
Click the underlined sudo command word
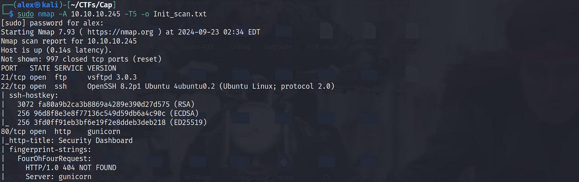pos(25,14)
